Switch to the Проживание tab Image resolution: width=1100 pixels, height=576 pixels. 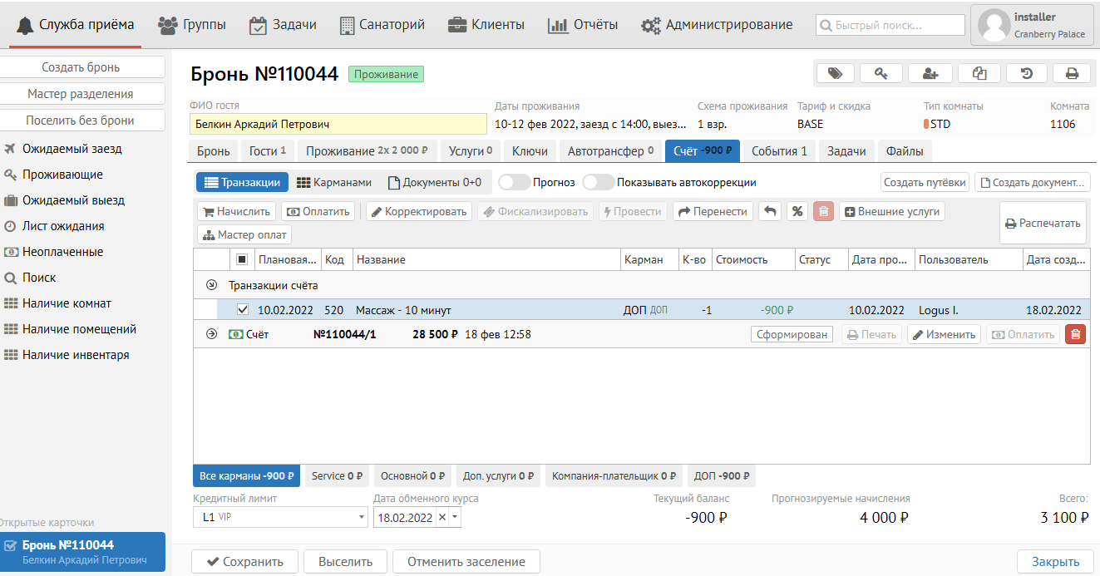367,151
